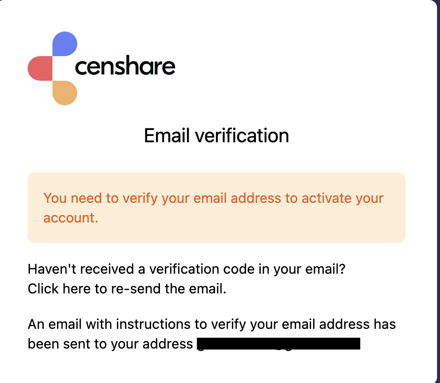Click the orange petal of censhare logo
440x383 pixels.
(x=64, y=93)
